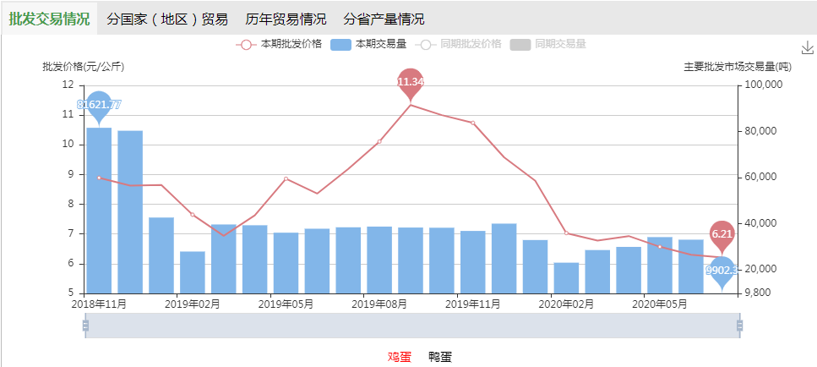
Task: Click the 2020年02月 lowest volume bar
Action: click(566, 278)
